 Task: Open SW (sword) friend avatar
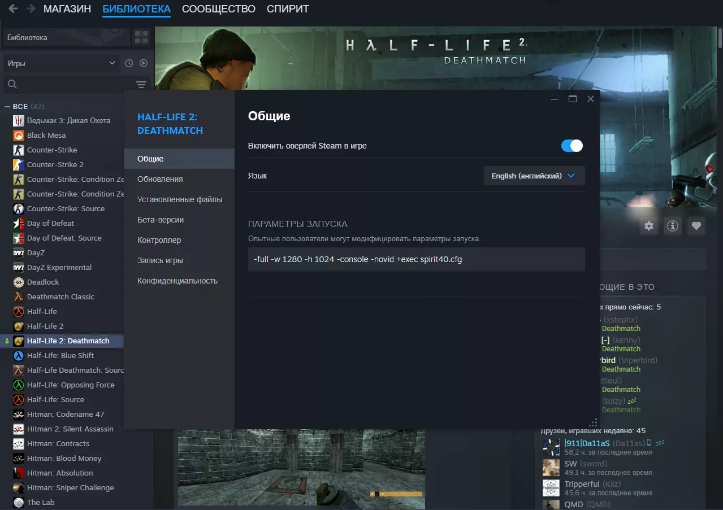(x=551, y=468)
